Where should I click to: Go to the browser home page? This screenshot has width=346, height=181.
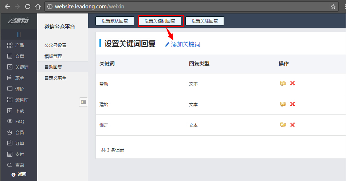38,7
